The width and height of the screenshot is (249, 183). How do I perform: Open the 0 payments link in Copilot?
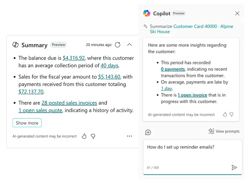click(173, 69)
